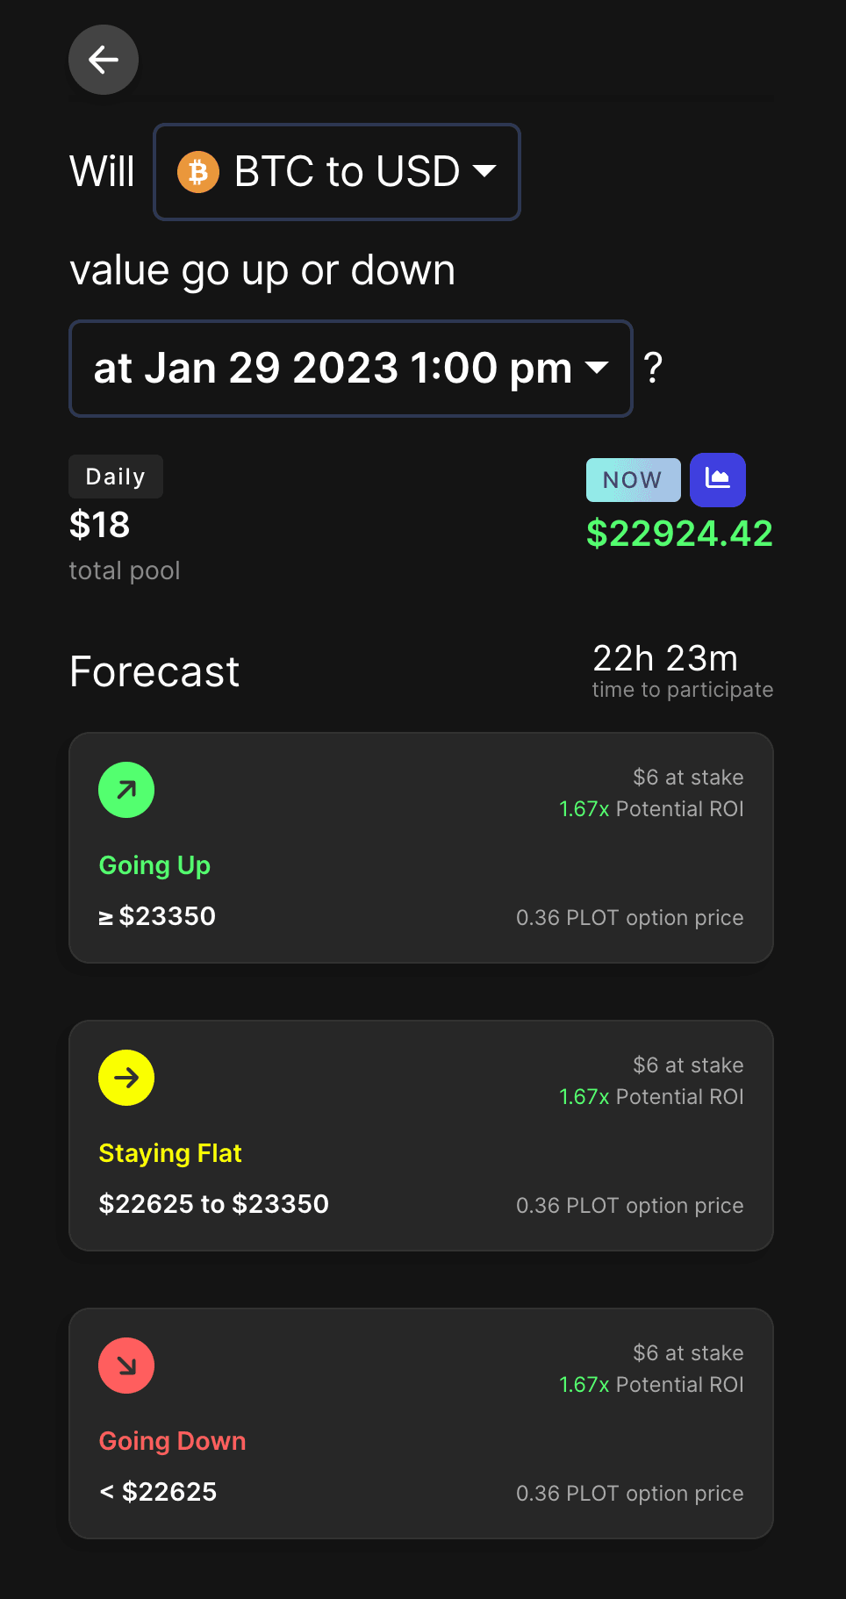Click the Bitcoin logo icon

(x=198, y=172)
